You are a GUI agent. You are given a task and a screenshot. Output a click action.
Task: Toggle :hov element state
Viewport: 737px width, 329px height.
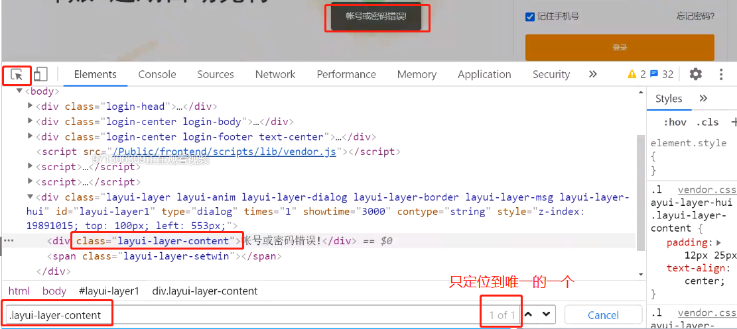[675, 122]
